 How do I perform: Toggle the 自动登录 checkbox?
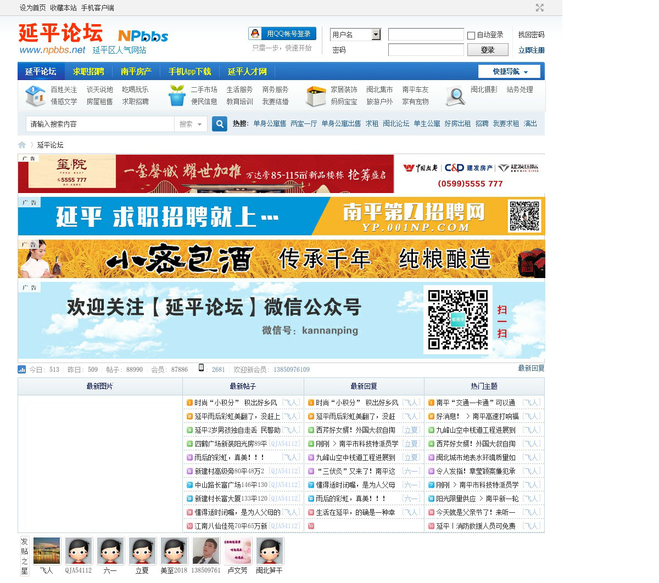(471, 35)
